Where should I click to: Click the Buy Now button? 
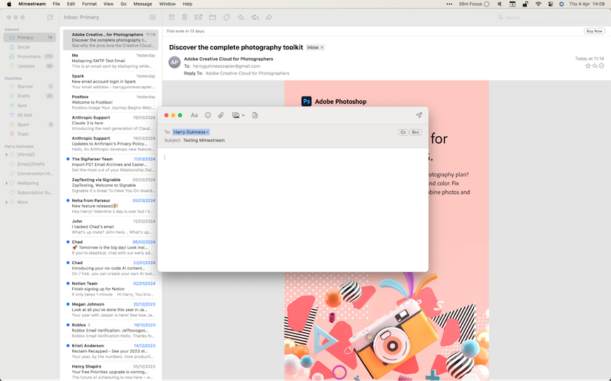click(594, 31)
